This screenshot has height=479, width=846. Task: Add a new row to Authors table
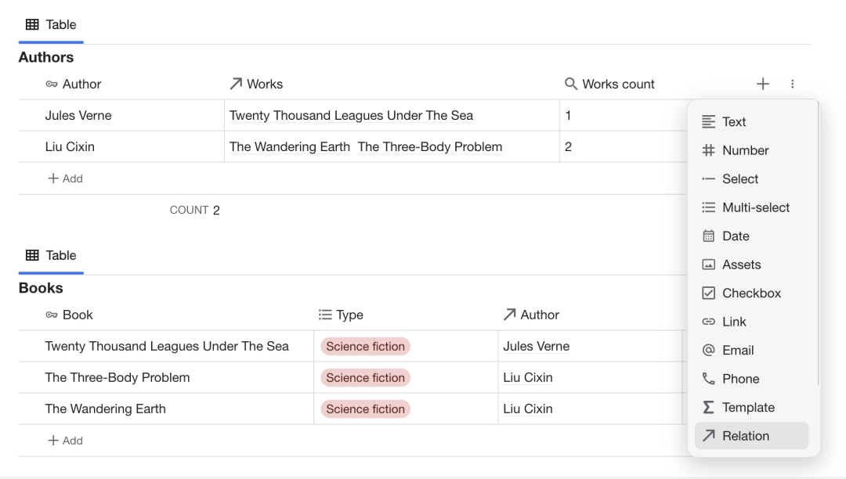[x=65, y=178]
